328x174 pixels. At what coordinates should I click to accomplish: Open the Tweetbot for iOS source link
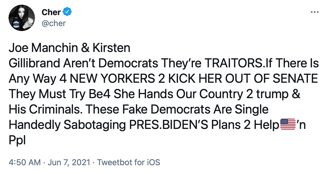click(129, 162)
